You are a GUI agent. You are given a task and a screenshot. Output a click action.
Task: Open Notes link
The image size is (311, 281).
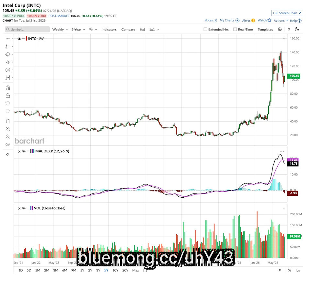click(x=211, y=20)
